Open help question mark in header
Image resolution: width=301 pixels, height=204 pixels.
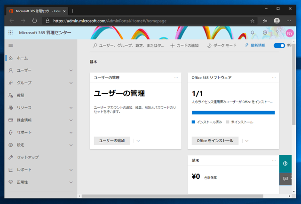pos(277,33)
